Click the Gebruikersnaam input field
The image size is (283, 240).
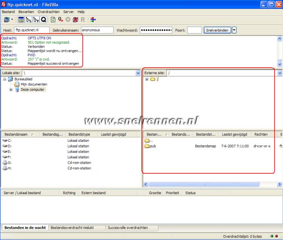pos(97,30)
